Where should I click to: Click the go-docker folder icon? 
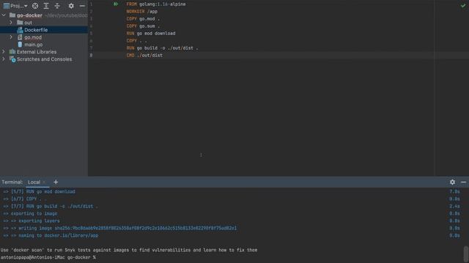(12, 15)
